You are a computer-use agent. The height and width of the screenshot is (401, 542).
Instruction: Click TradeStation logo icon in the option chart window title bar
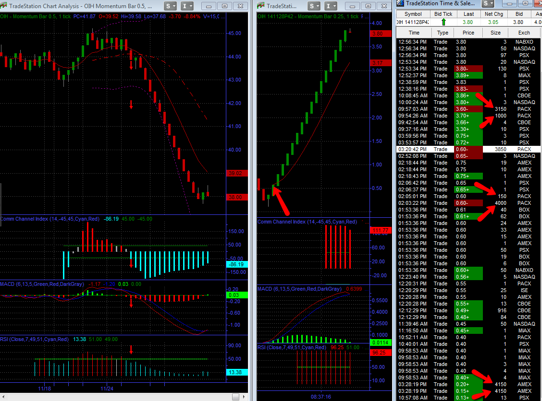point(261,6)
